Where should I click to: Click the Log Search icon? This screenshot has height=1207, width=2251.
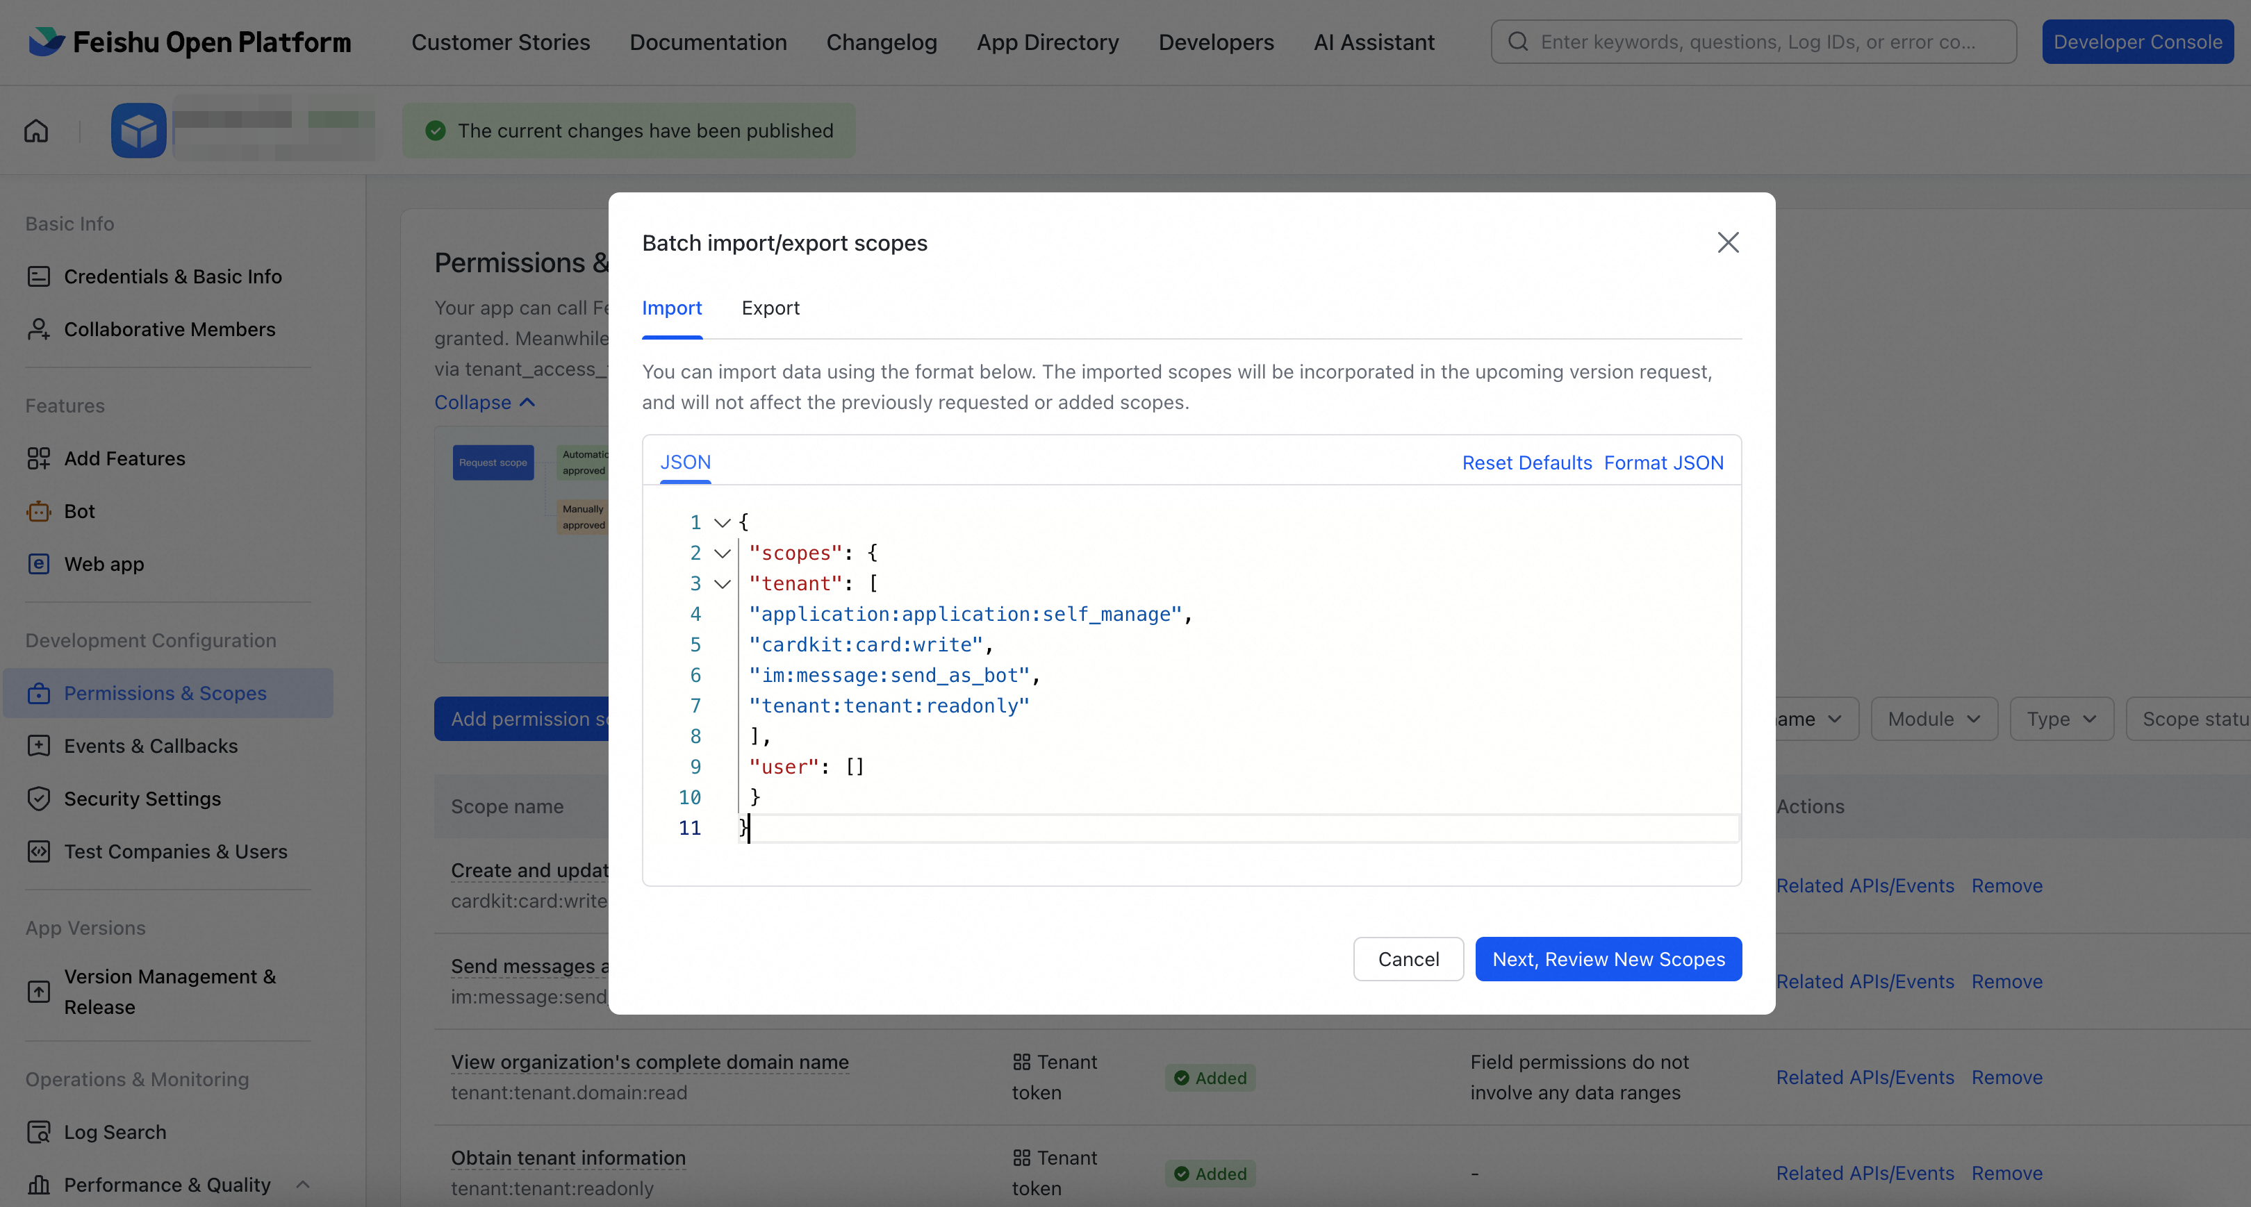pyautogui.click(x=38, y=1133)
